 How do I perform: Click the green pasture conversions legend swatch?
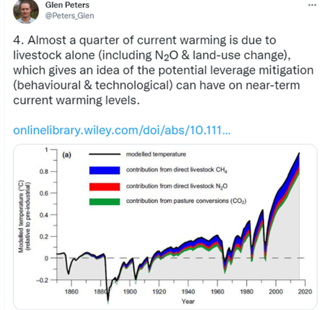click(104, 201)
